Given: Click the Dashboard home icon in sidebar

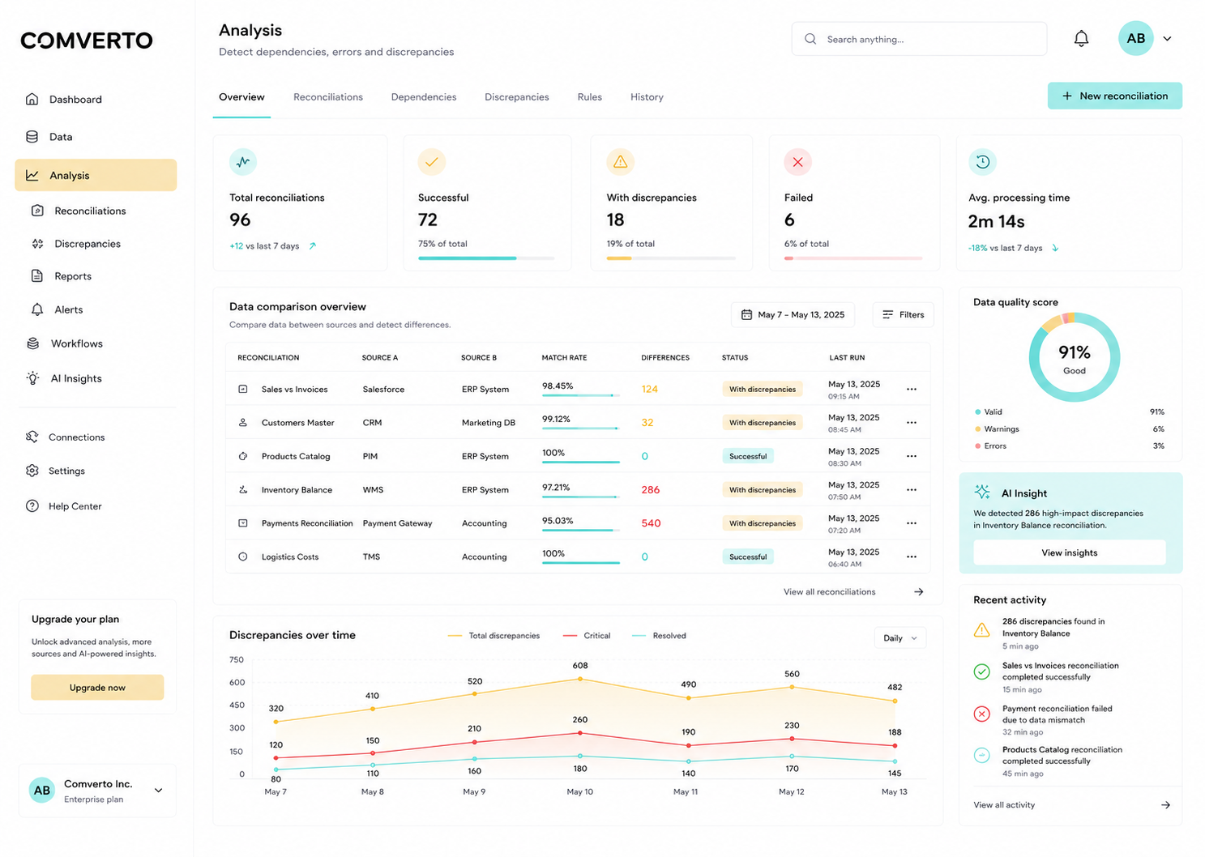Looking at the screenshot, I should pos(32,99).
